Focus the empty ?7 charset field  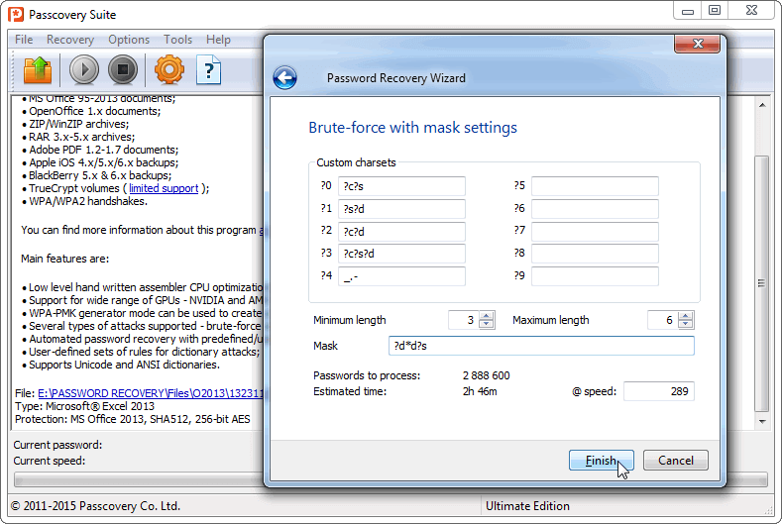[x=595, y=232]
